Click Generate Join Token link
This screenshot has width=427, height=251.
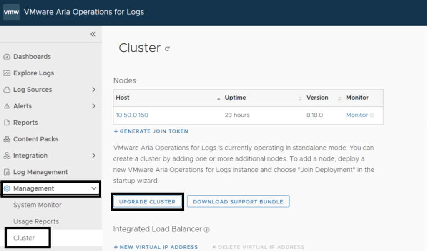point(151,131)
